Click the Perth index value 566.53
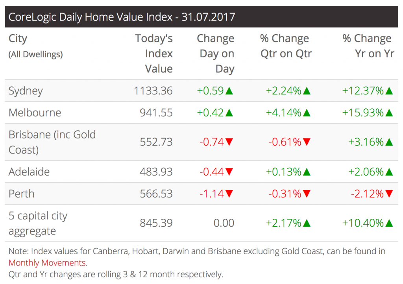The height and width of the screenshot is (284, 403). [x=156, y=194]
